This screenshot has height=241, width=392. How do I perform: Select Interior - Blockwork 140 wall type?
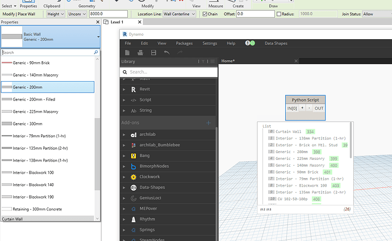coord(48,185)
